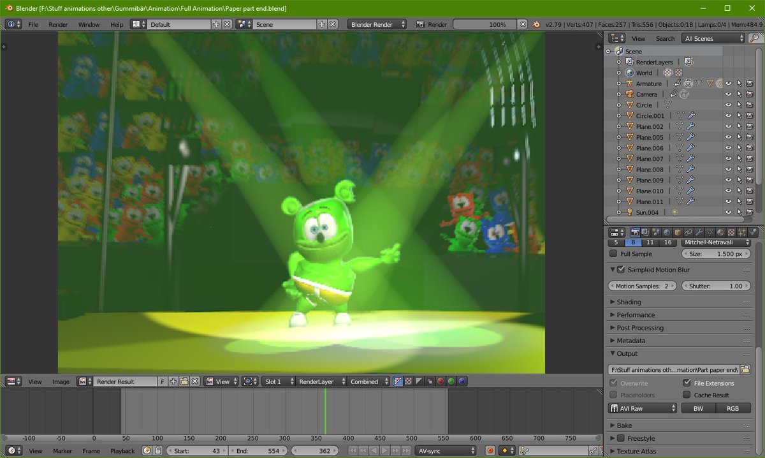Click the auto keyframe record button
Image resolution: width=765 pixels, height=458 pixels.
(x=490, y=450)
